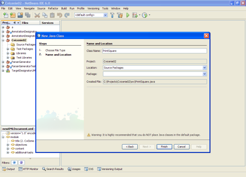Expand the Libraries node
The width and height of the screenshot is (246, 177).
7,53
